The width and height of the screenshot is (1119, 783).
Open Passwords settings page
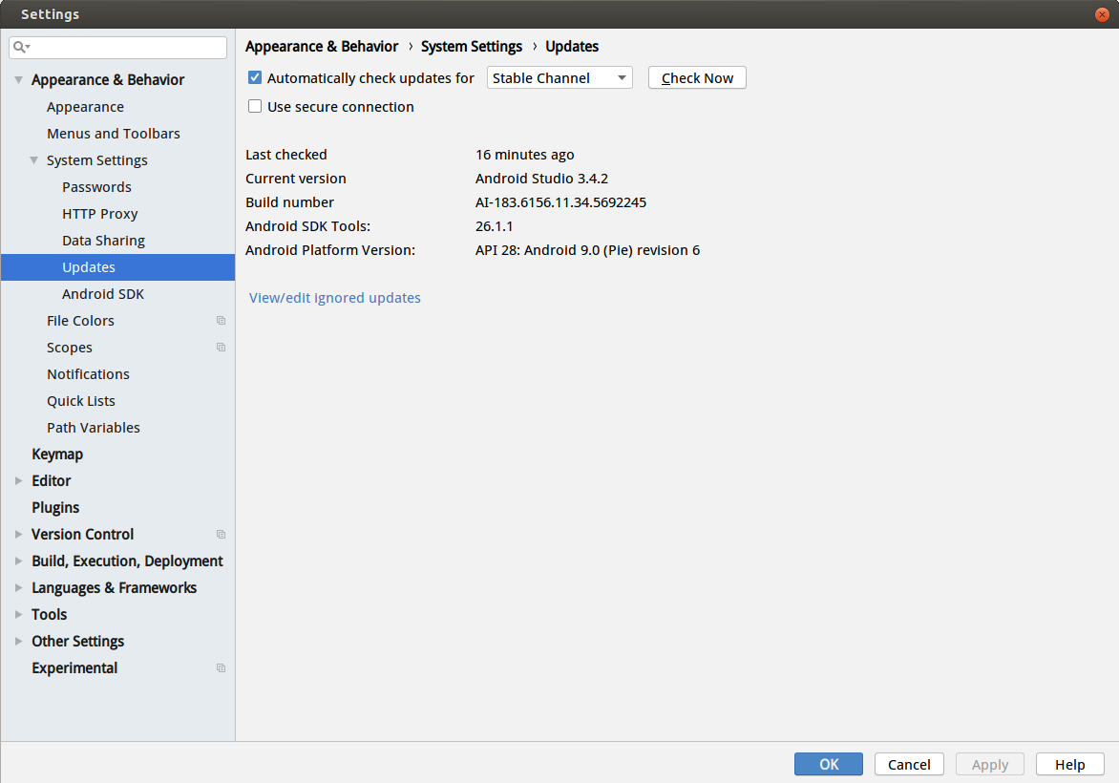tap(97, 187)
